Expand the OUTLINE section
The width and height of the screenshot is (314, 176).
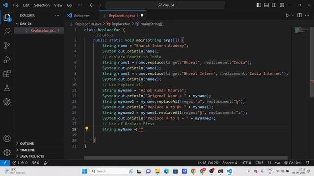(26, 143)
